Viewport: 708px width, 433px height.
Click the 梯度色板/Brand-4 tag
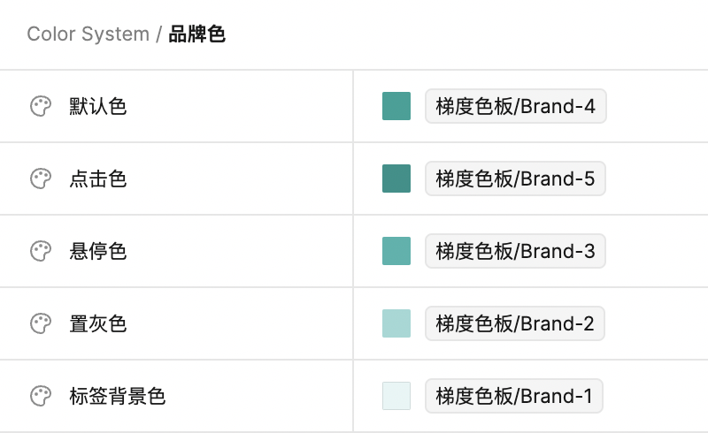pos(515,107)
